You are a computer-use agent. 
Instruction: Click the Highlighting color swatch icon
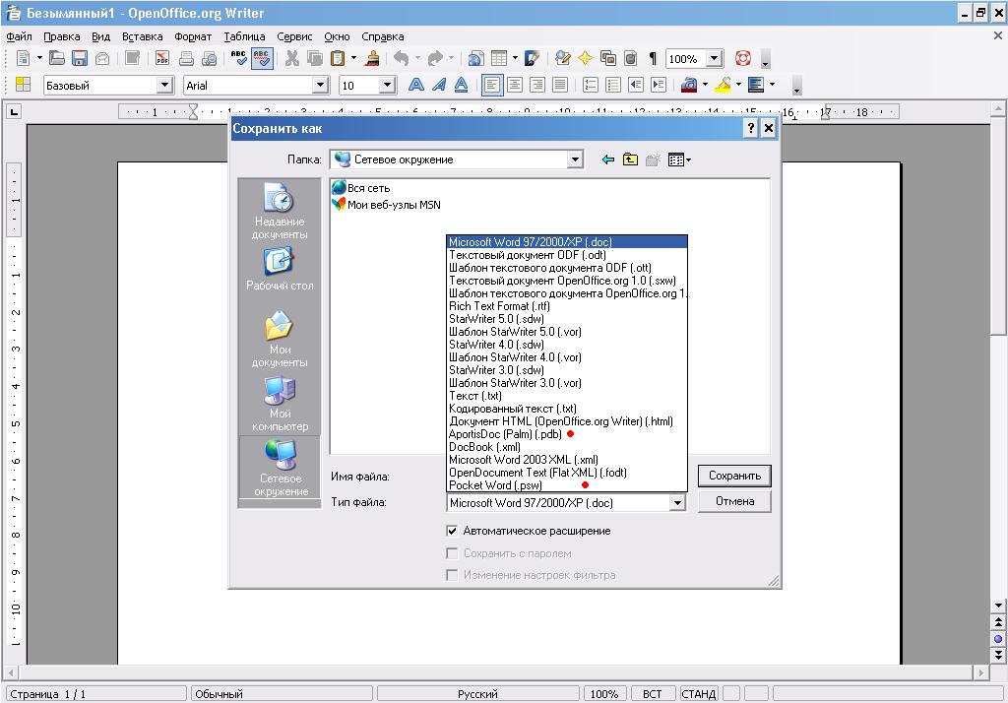tap(723, 85)
